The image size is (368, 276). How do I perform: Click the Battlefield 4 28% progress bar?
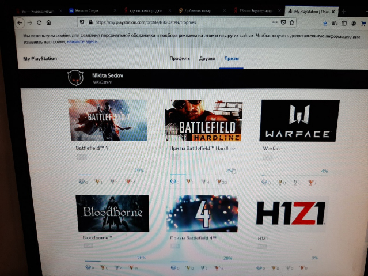(202, 262)
